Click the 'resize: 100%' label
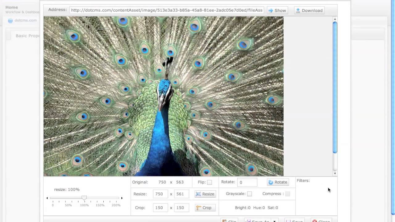Viewport: 395px width, 222px height. coord(67,190)
